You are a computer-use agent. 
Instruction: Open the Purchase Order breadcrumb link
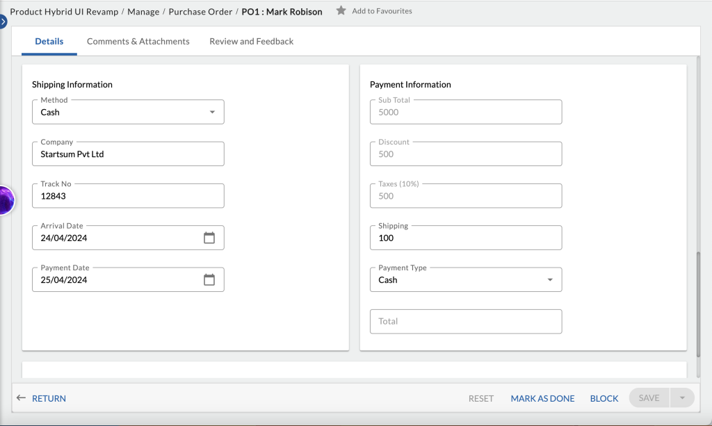[x=200, y=11]
